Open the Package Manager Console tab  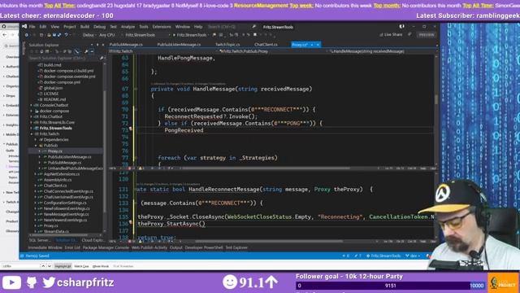pyautogui.click(x=106, y=247)
